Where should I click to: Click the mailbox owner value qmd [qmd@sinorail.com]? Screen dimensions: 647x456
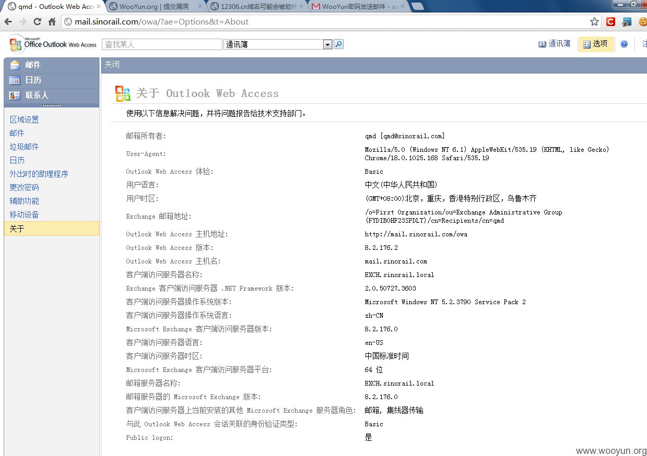click(405, 136)
